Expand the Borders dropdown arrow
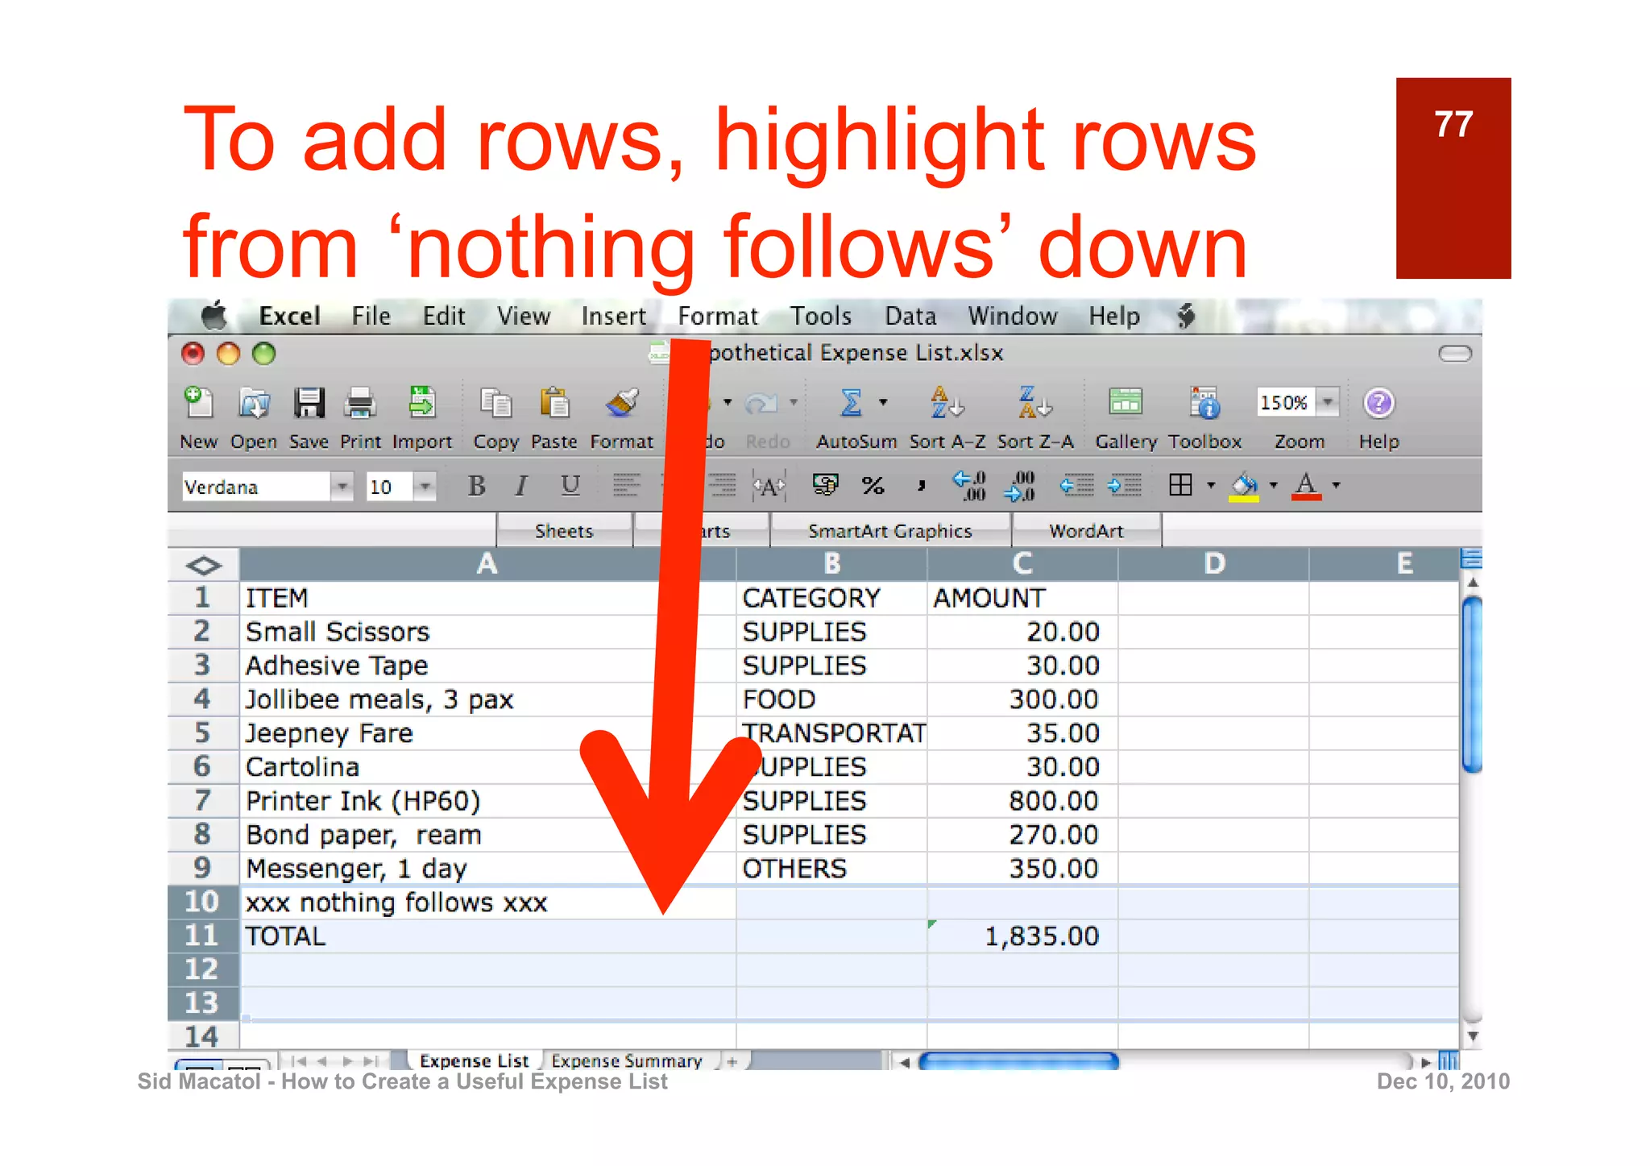 pyautogui.click(x=1210, y=485)
